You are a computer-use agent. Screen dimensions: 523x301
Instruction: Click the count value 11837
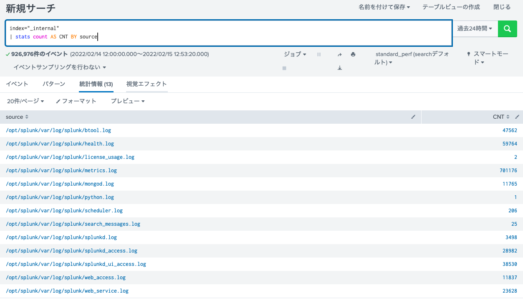[x=510, y=278]
